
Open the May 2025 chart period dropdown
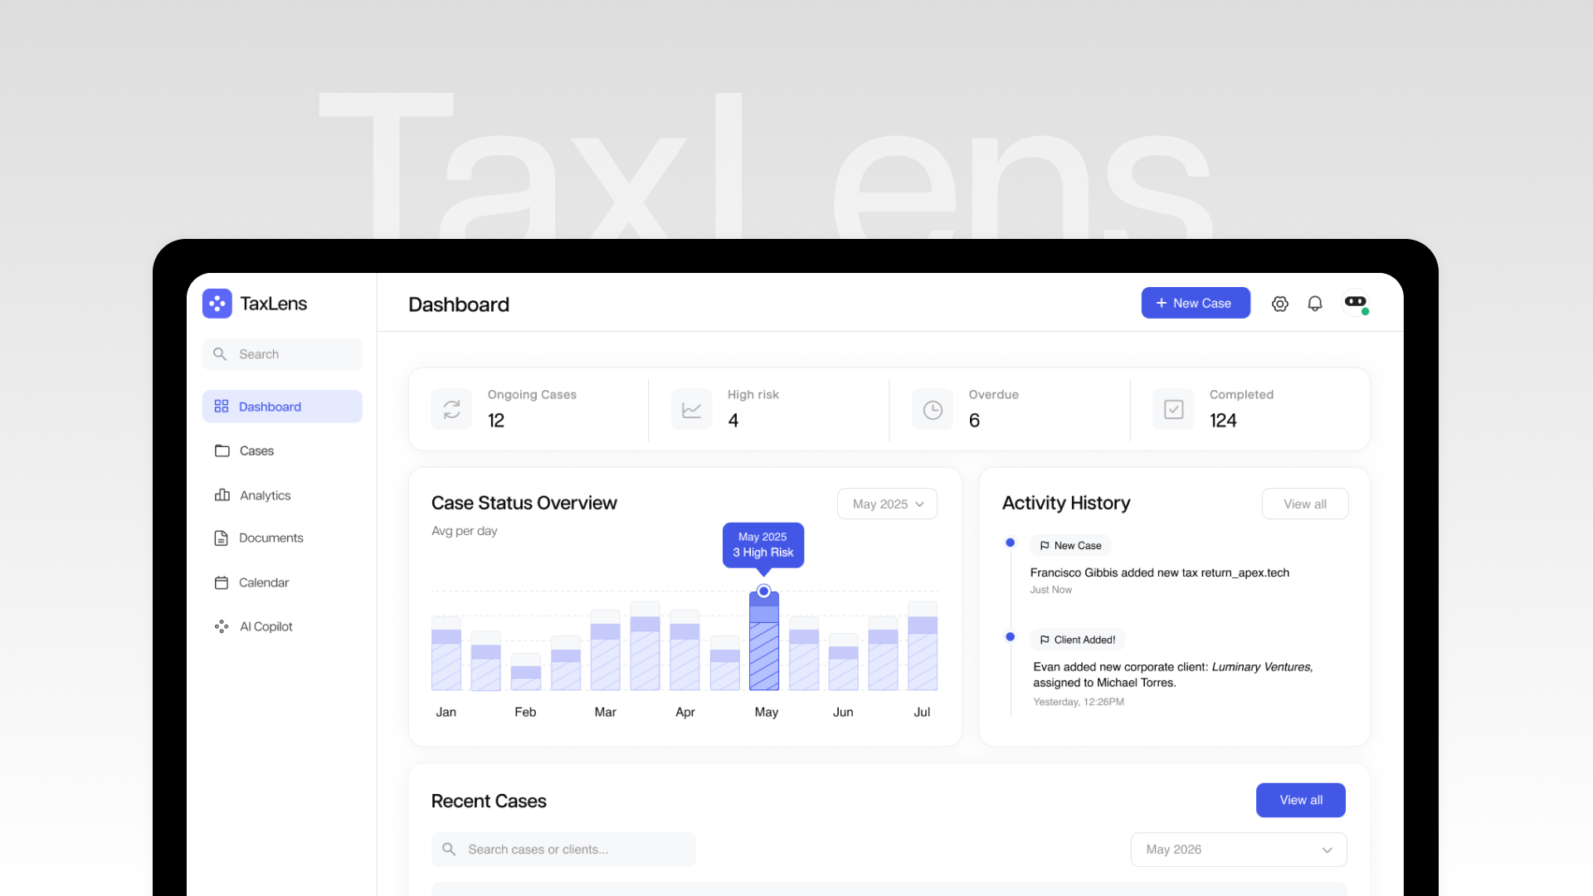click(888, 504)
